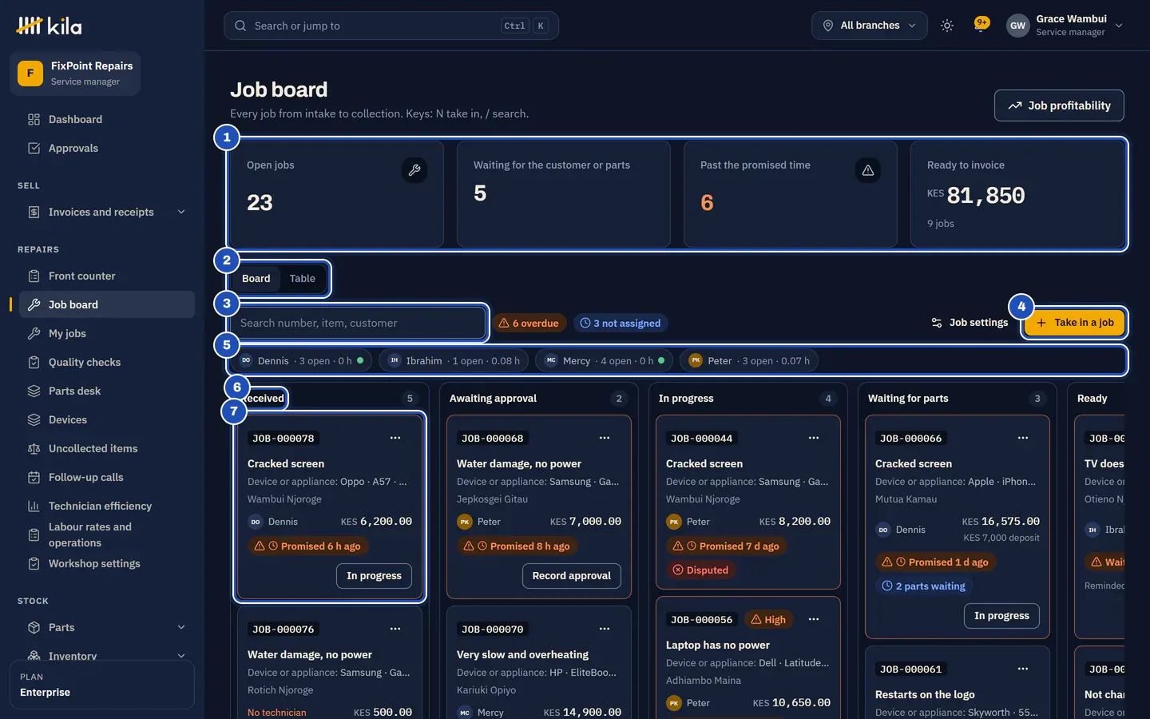Image resolution: width=1150 pixels, height=719 pixels.
Task: Filter jobs by technician Dennis
Action: coord(302,361)
